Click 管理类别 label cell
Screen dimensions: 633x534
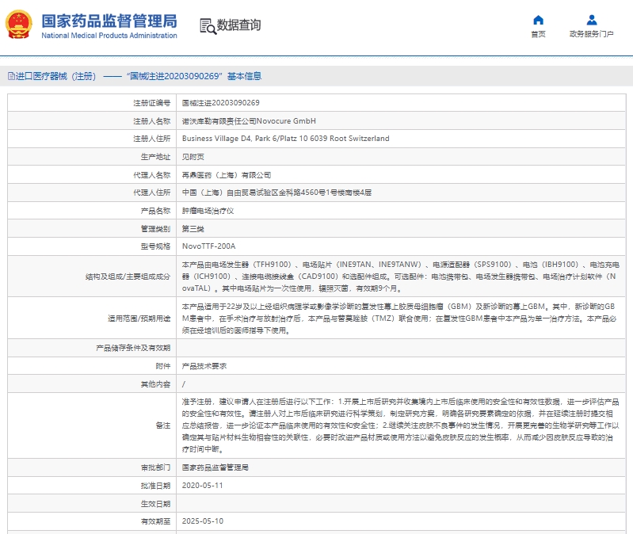[x=92, y=229]
